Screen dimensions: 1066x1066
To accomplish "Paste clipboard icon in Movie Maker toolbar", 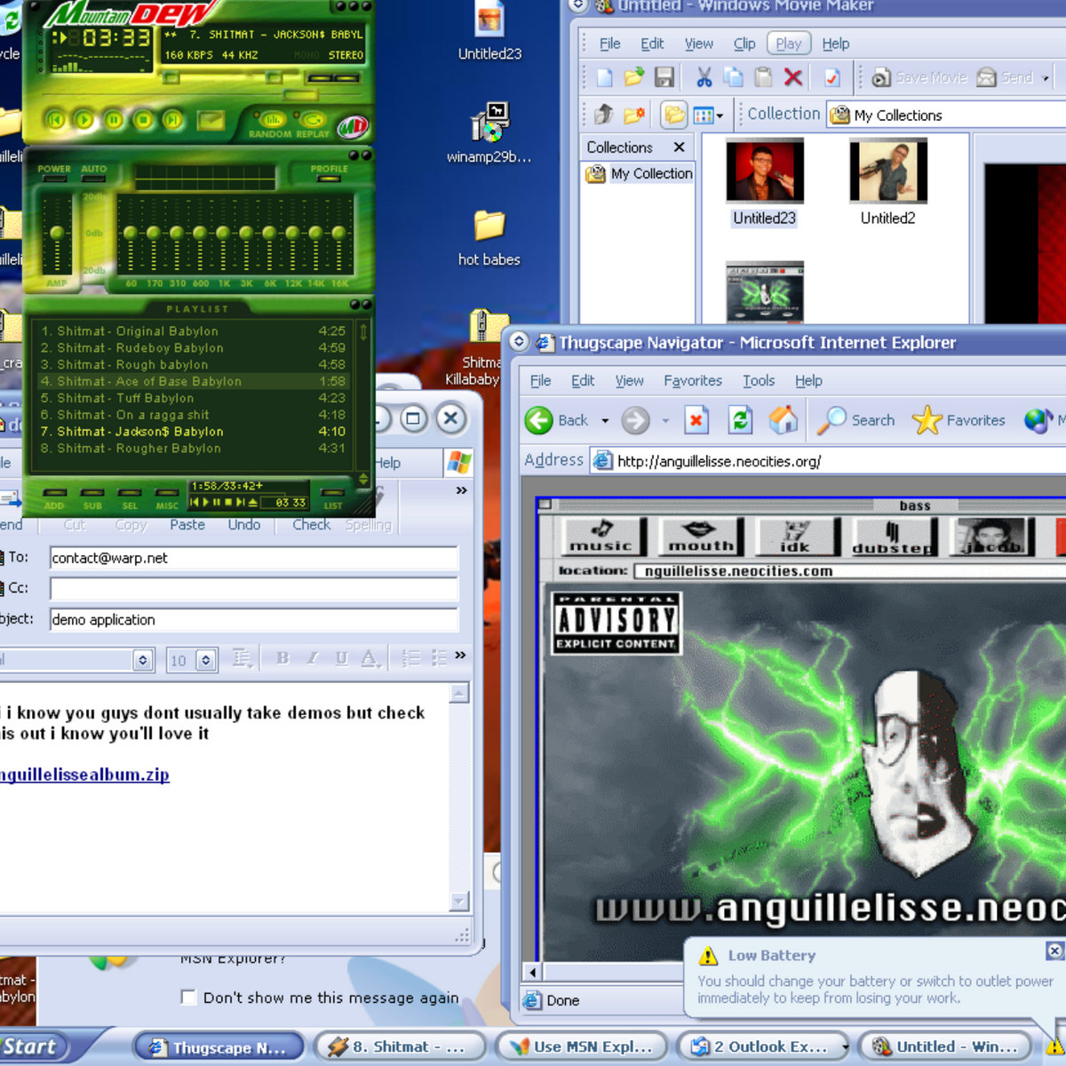I will 763,78.
